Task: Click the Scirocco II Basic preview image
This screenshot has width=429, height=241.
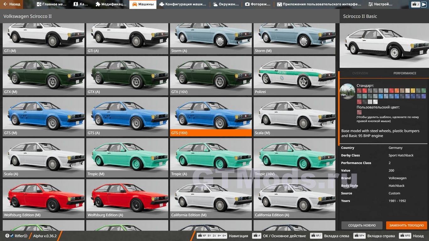Action: (384, 46)
